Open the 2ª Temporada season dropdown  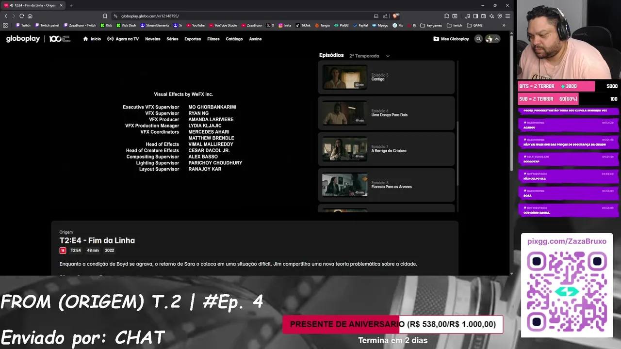(x=369, y=56)
